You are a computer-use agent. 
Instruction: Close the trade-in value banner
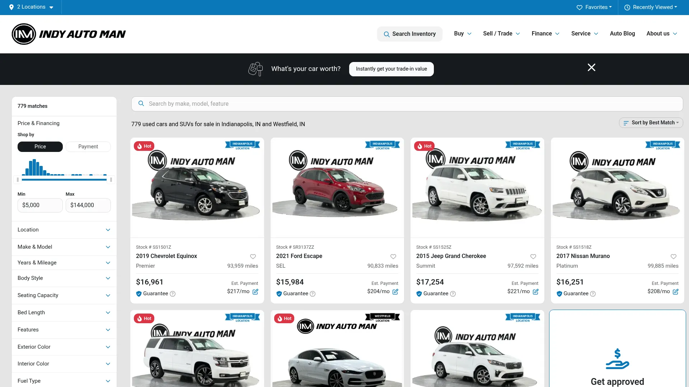click(x=591, y=67)
